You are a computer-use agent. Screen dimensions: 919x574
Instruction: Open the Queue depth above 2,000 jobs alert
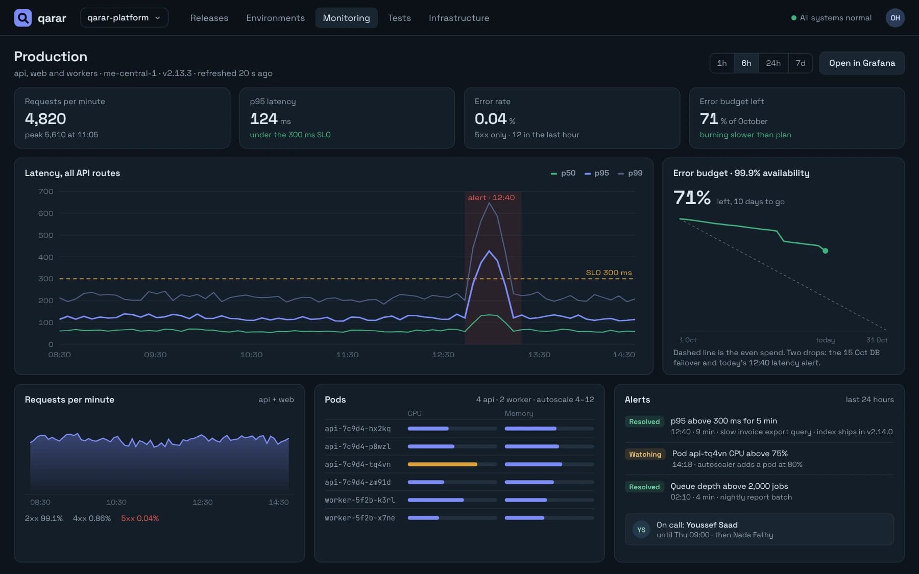pyautogui.click(x=729, y=486)
